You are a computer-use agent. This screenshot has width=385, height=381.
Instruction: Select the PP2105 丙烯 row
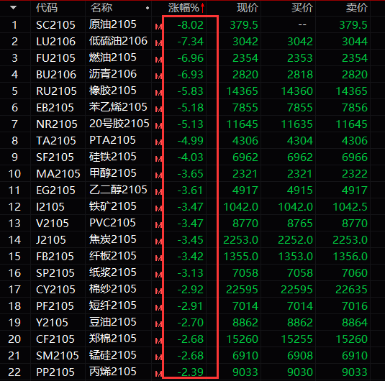point(193,372)
